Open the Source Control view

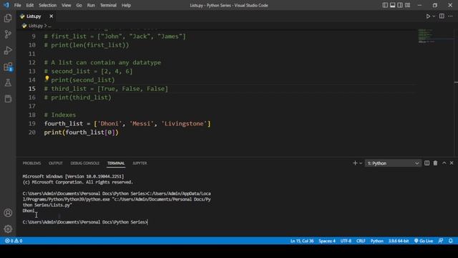(x=8, y=34)
